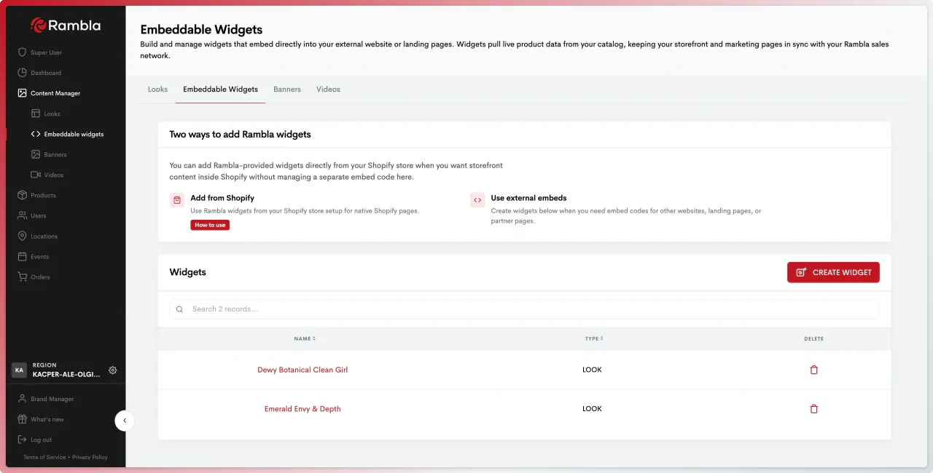Focus the Search 2 records field

coord(524,309)
